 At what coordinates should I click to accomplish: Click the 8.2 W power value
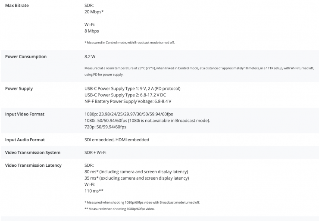tap(91, 56)
